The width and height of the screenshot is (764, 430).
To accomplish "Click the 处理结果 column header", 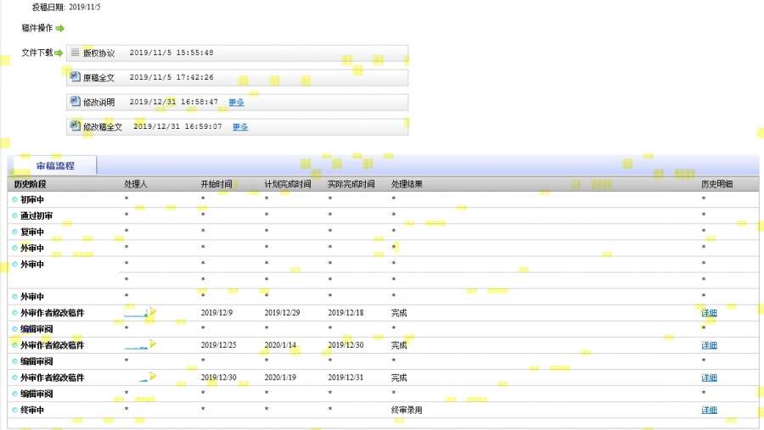I will 407,184.
